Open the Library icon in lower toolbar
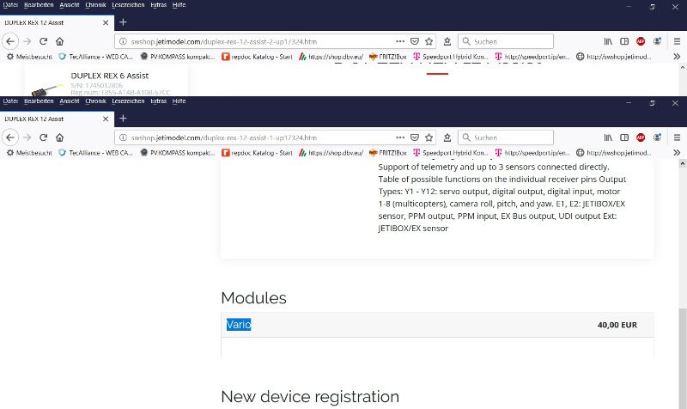 pos(608,137)
